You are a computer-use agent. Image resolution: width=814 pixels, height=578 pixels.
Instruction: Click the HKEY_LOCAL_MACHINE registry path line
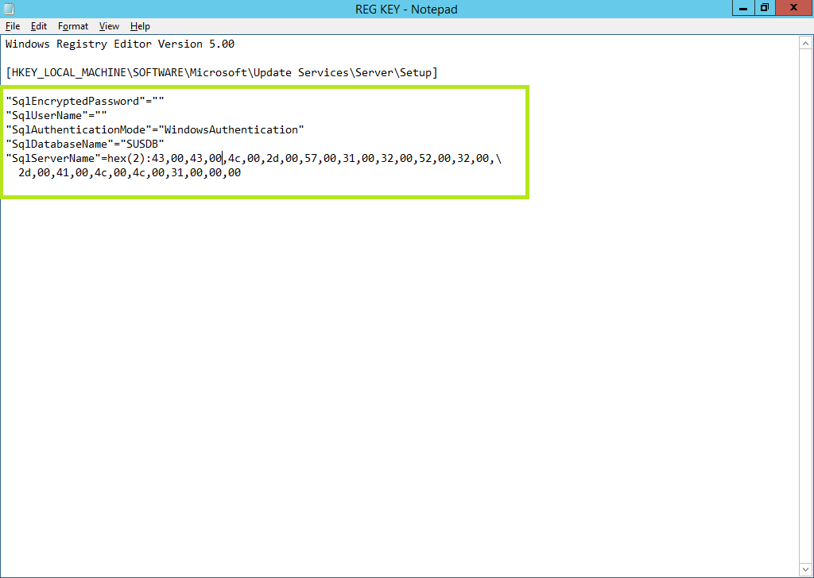tap(222, 72)
